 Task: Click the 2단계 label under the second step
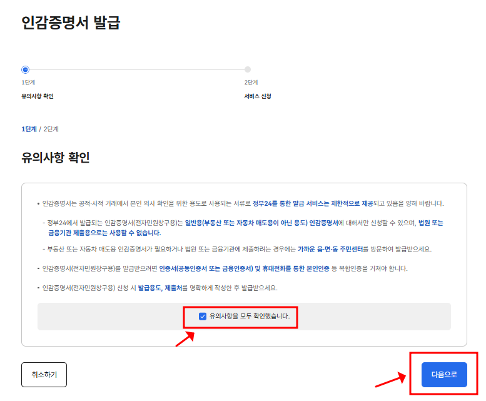(251, 83)
